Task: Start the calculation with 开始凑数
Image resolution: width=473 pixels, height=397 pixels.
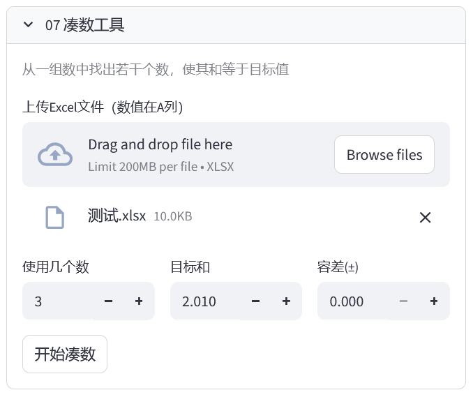Action: point(65,354)
